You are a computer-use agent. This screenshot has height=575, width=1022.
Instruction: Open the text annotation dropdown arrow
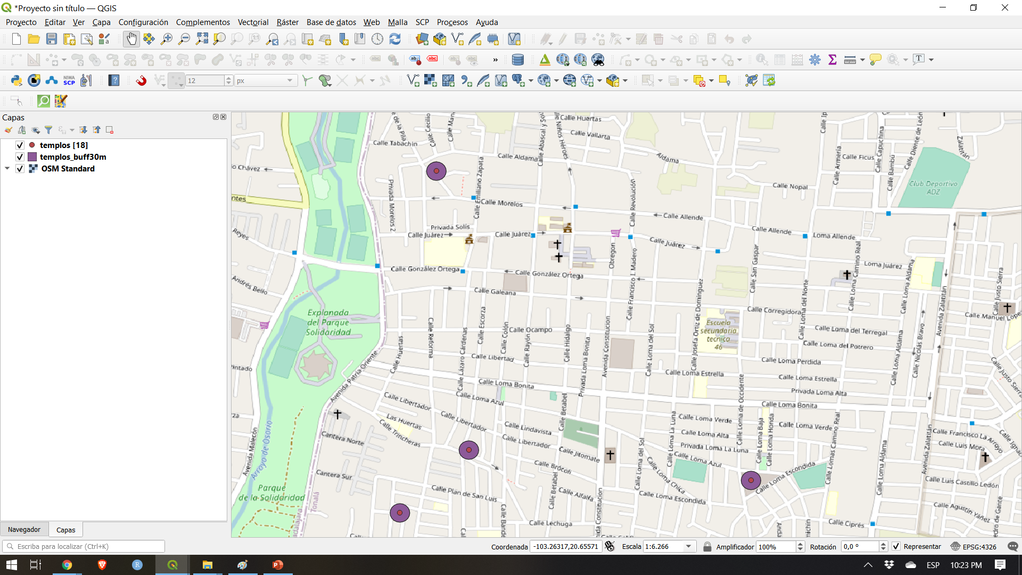pos(931,60)
